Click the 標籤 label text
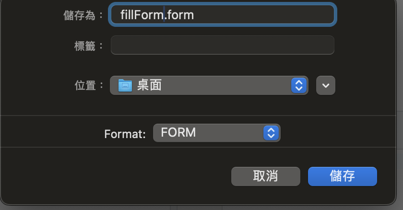This screenshot has width=403, height=210. [x=85, y=46]
